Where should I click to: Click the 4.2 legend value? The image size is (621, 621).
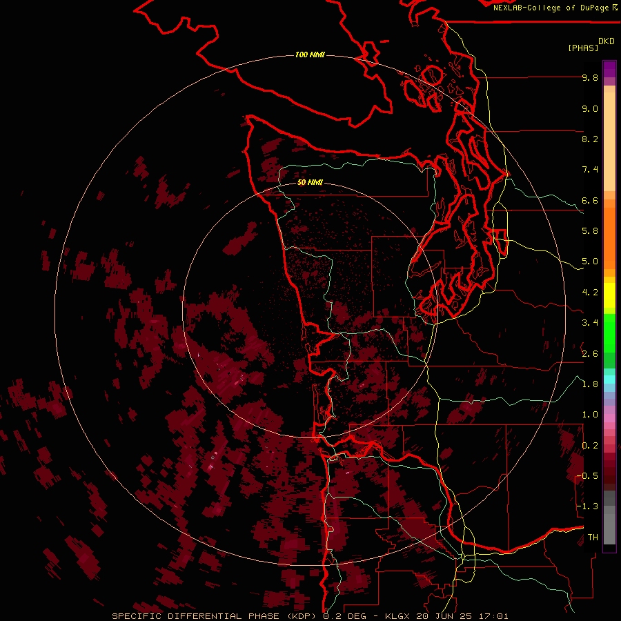(x=590, y=293)
